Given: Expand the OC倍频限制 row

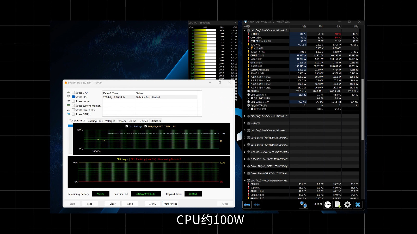Looking at the screenshot, I should [248, 109].
